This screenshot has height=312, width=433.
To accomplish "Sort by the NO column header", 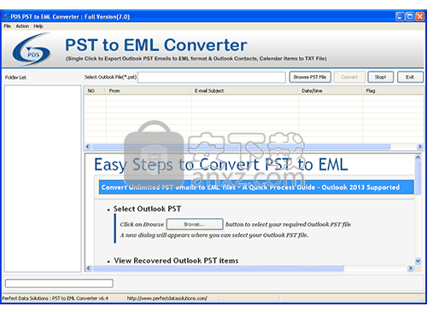I will click(95, 90).
